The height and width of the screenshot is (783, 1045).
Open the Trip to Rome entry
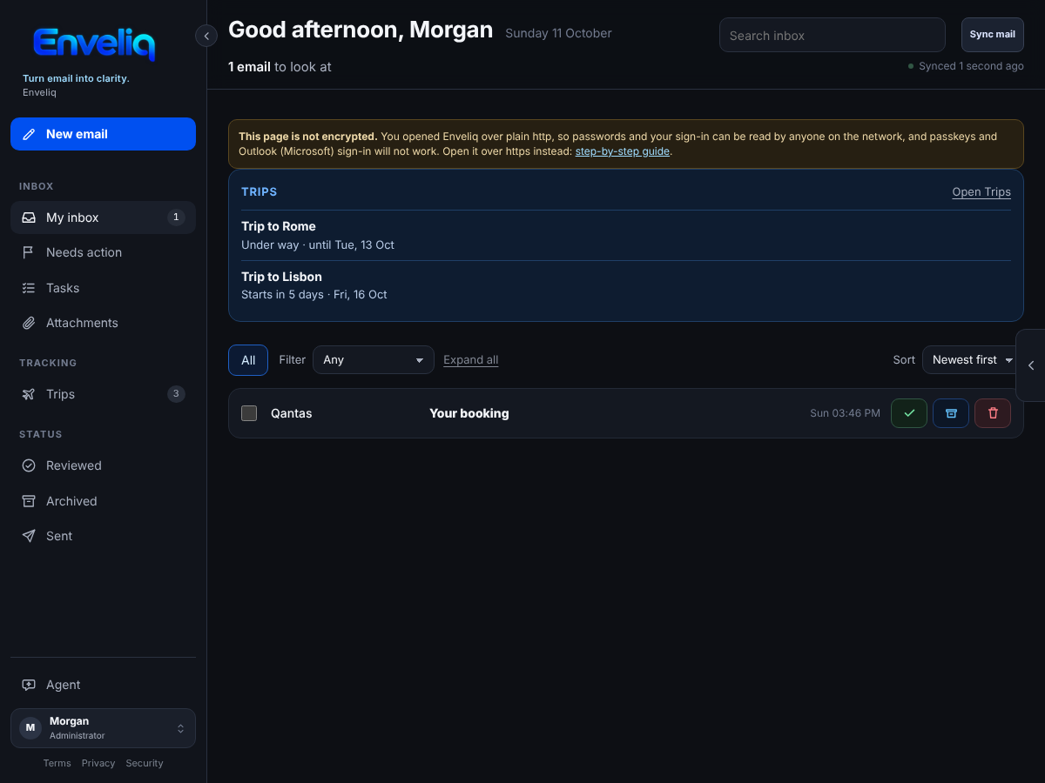pos(626,235)
